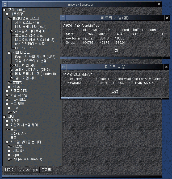
Task: Collapse the 제어 root node
Action: pyautogui.click(x=5, y=117)
